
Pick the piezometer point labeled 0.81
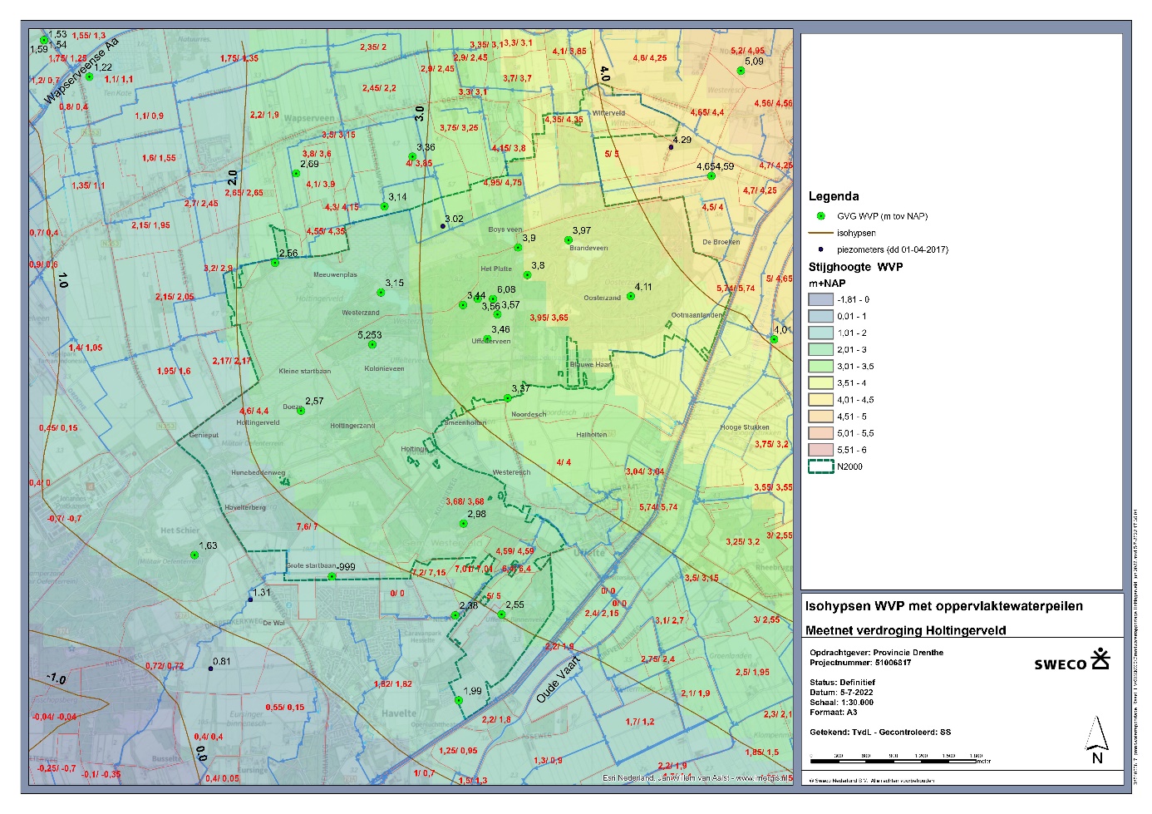click(x=210, y=668)
